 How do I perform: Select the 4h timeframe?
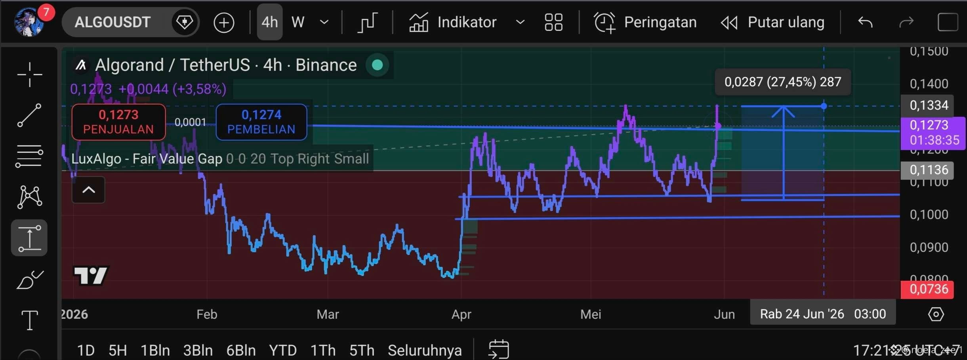(270, 22)
